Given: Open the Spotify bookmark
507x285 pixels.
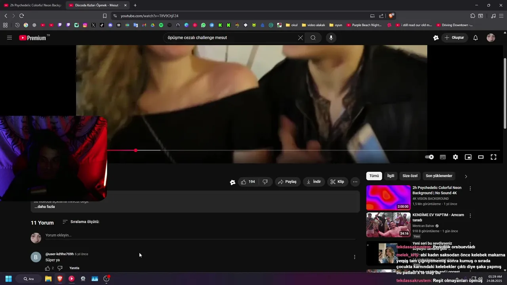Looking at the screenshot, I should pyautogui.click(x=161, y=25).
